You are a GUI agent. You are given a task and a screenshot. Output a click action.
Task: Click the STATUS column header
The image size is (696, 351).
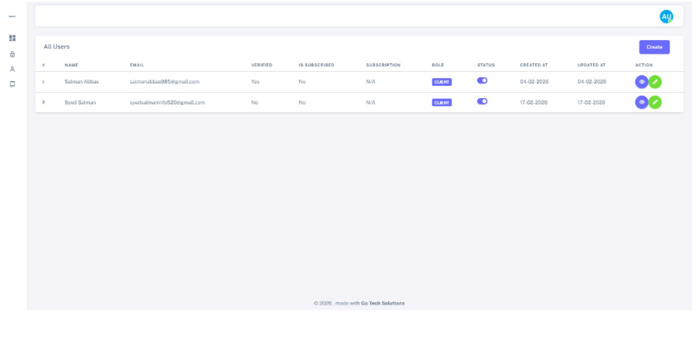click(486, 65)
